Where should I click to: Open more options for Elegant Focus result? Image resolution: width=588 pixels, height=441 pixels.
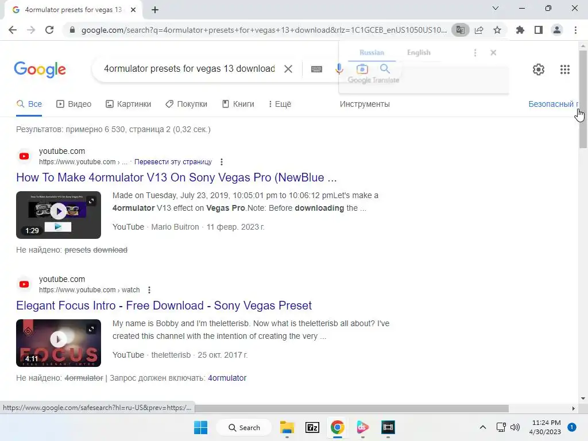149,290
